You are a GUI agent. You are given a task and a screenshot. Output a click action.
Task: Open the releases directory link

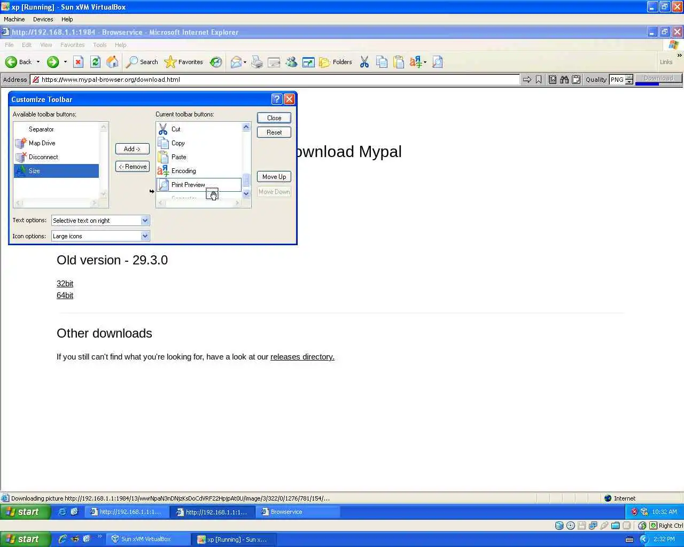(302, 357)
